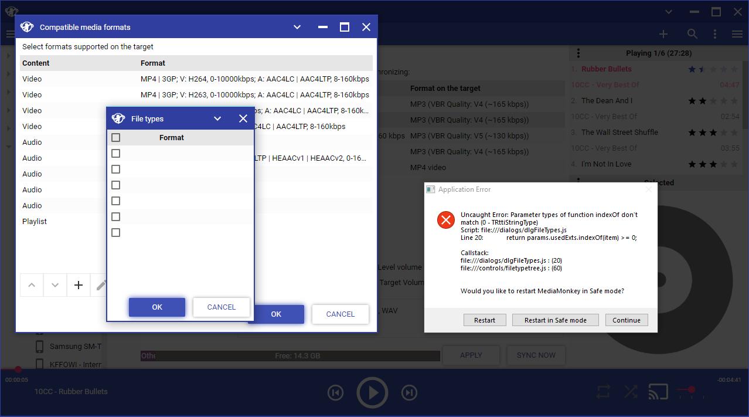749x417 pixels.
Task: Open the File types title bar chevron
Action: click(217, 118)
